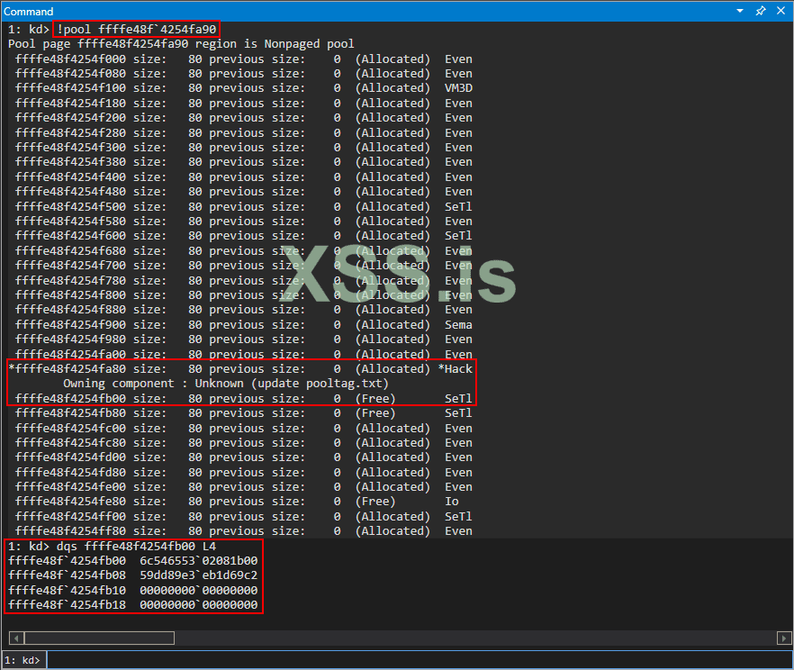
Task: Click the horizontal scrollbar right arrow
Action: tap(784, 638)
